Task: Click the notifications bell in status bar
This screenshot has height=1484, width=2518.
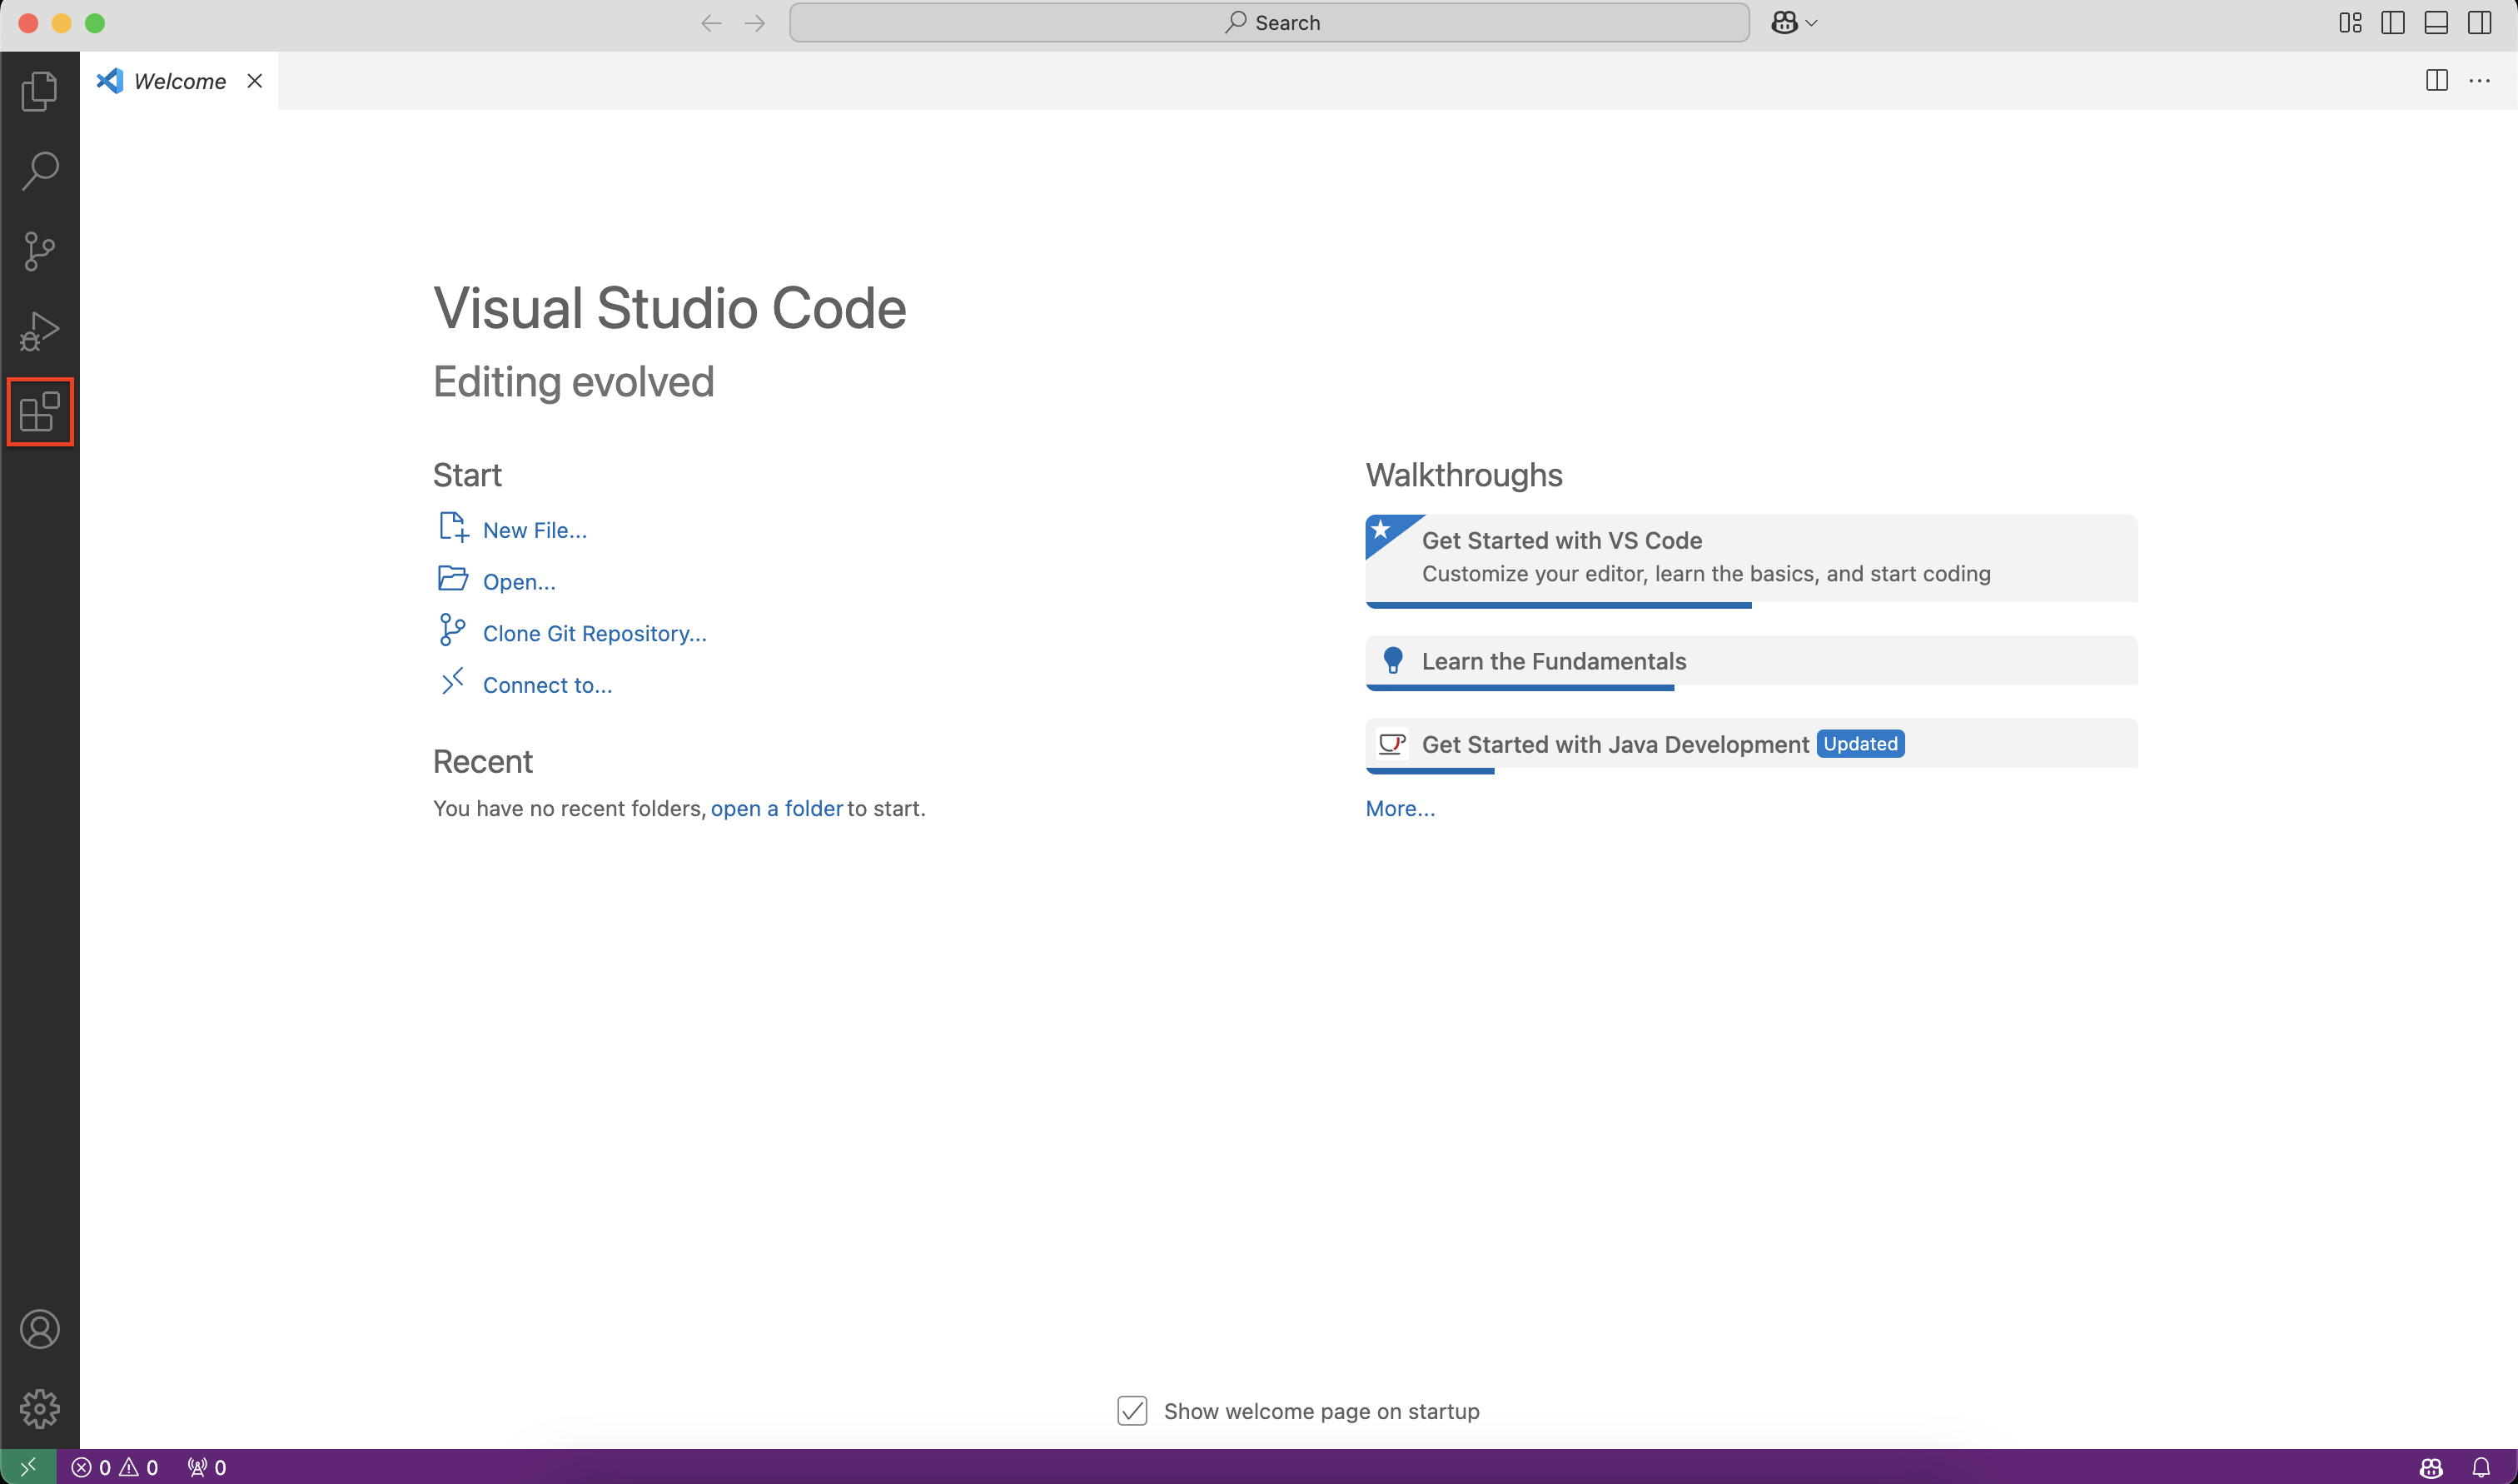Action: [x=2481, y=1467]
